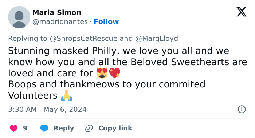This screenshot has height=138, width=255.
Task: Click the chain link icon
Action: (89, 128)
